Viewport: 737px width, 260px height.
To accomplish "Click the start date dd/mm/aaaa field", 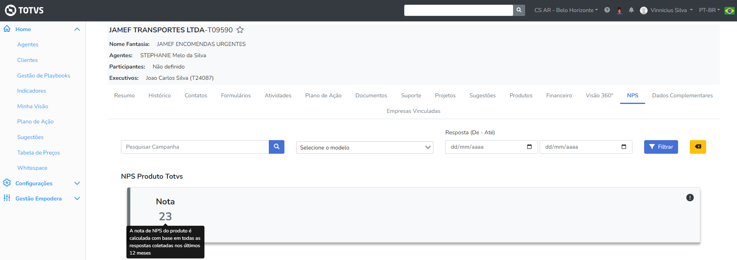I will click(492, 147).
